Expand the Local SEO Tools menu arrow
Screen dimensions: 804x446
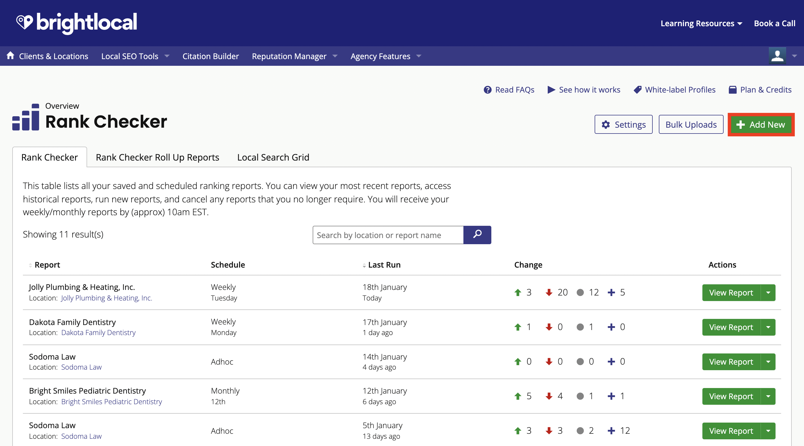coord(167,56)
